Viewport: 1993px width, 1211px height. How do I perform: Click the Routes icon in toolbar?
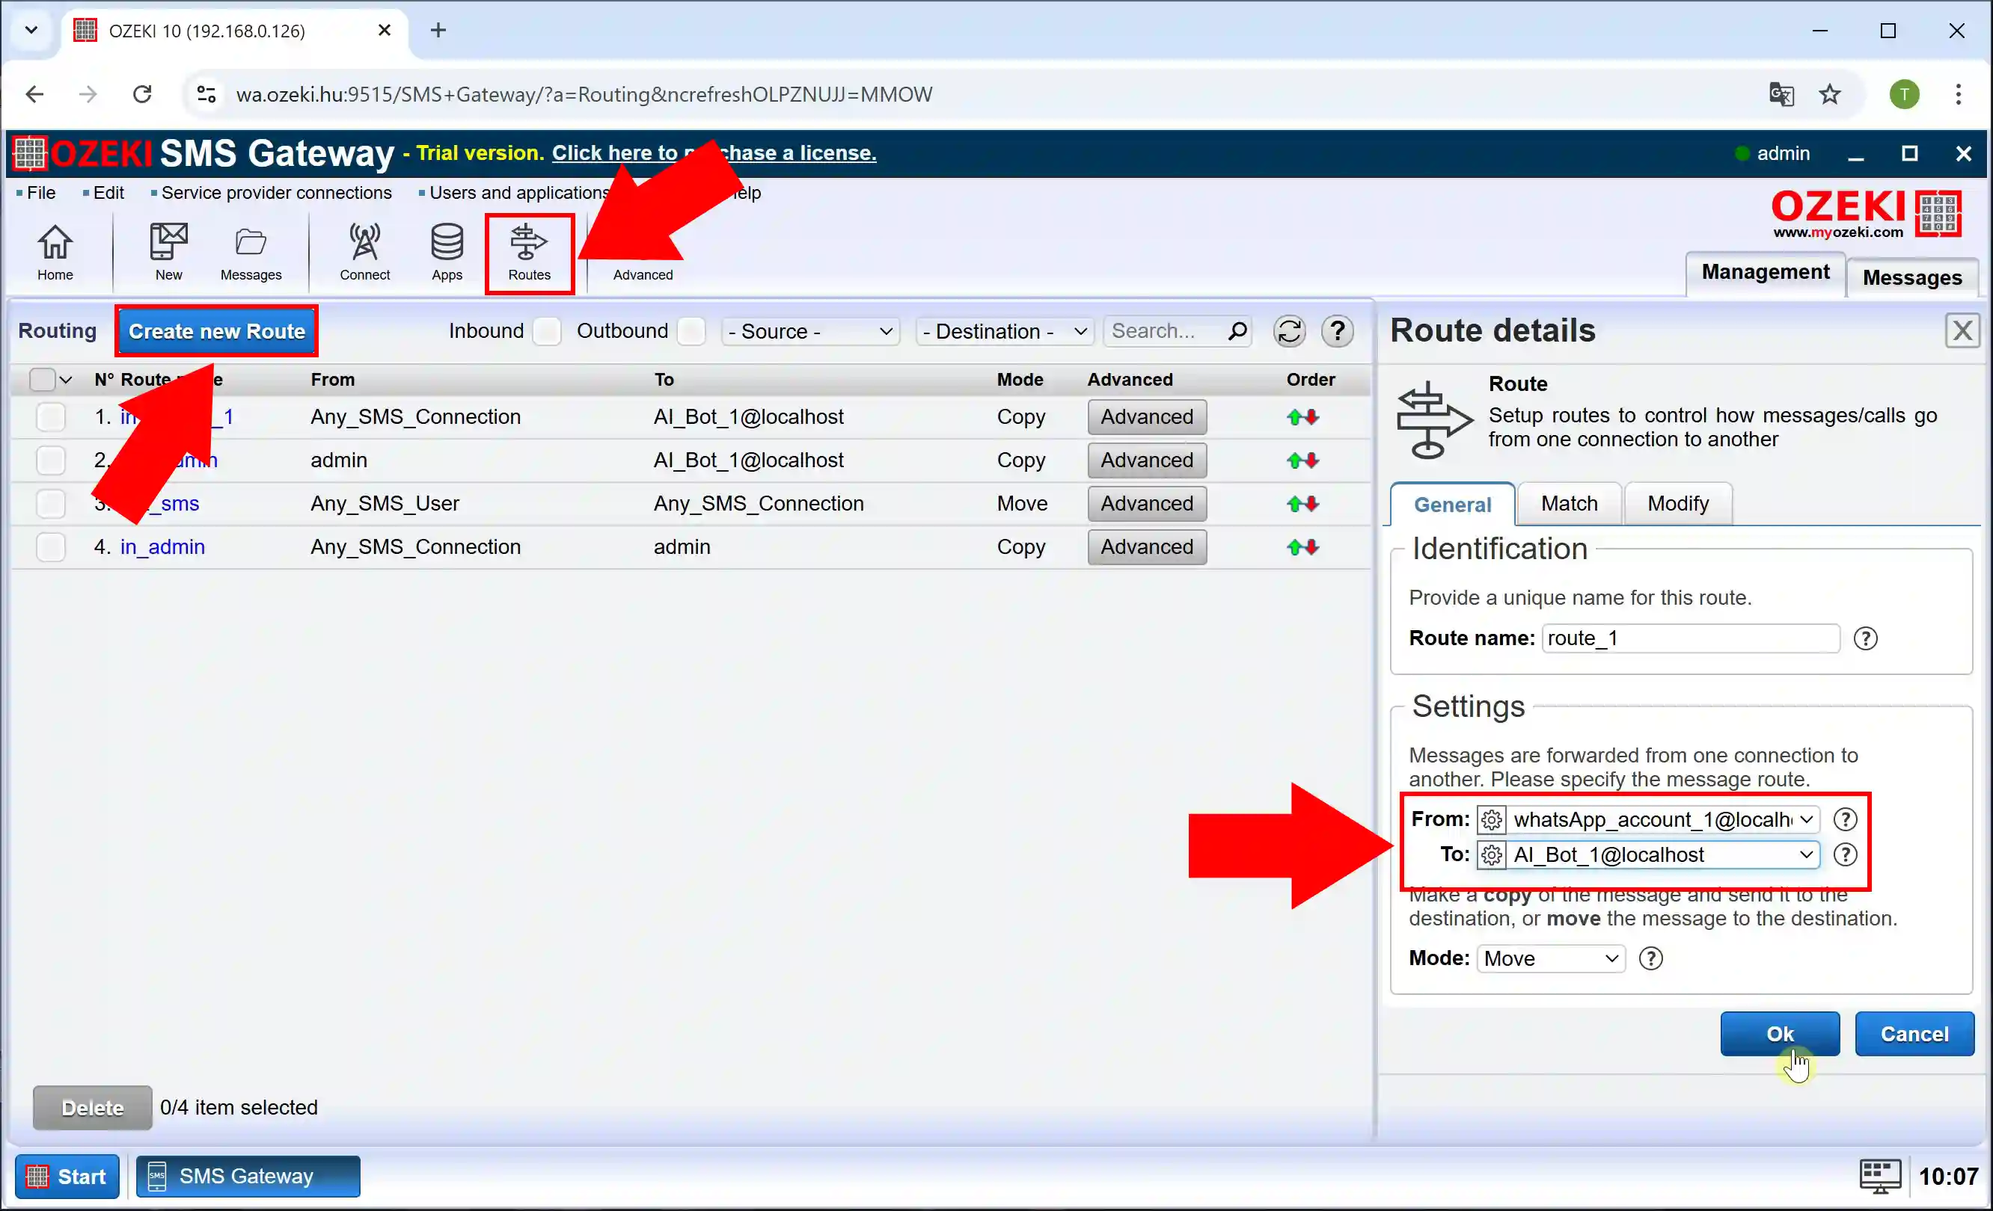[x=528, y=252]
